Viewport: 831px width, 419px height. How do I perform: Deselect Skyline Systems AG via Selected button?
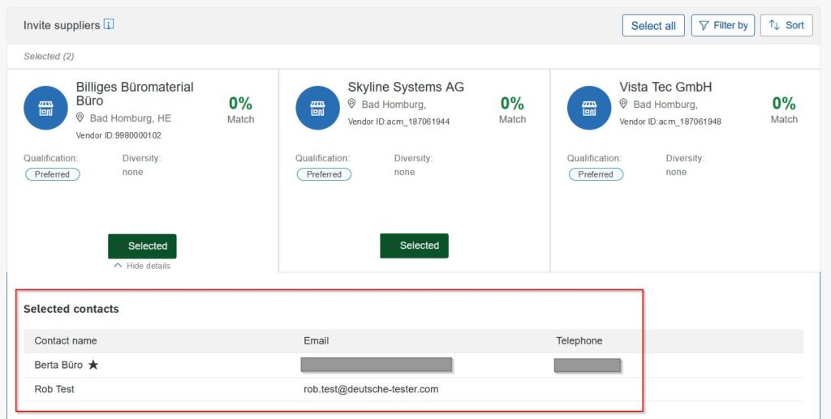414,246
